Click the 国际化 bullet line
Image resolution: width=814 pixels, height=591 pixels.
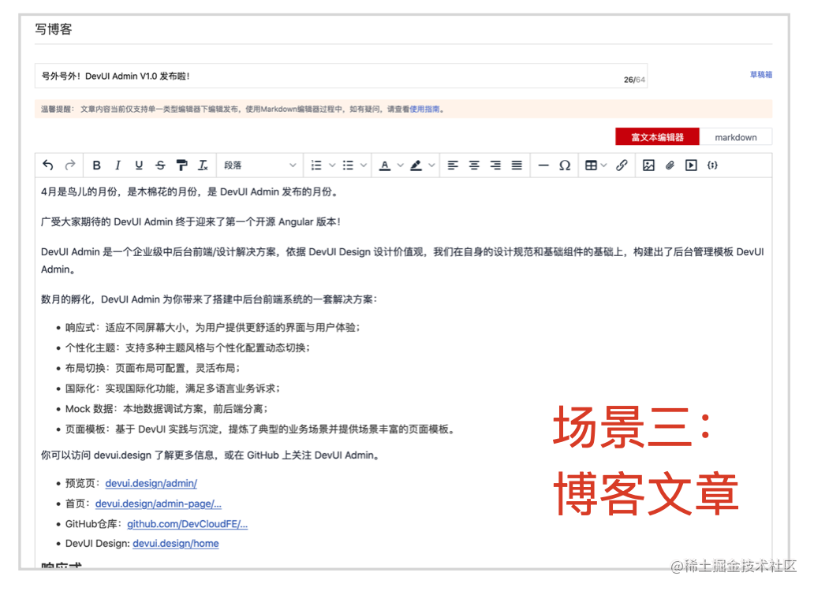173,388
